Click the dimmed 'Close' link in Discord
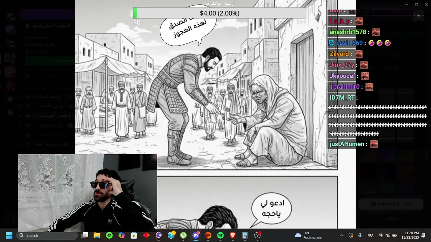The image size is (431, 242). 391,218
